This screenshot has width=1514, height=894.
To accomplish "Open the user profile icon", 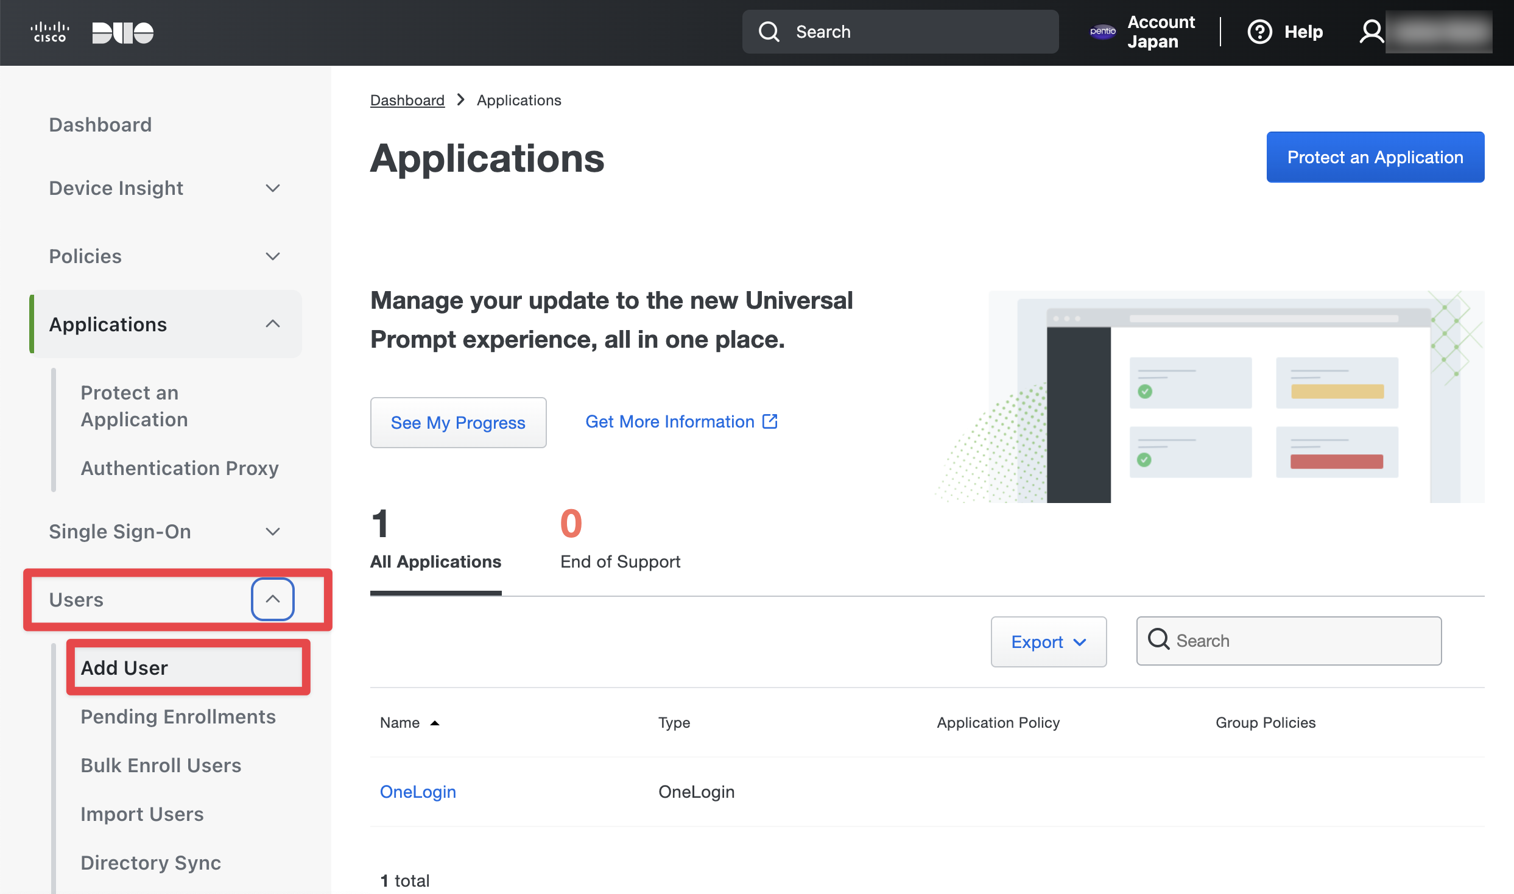I will click(1371, 32).
